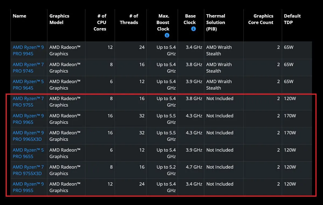Viewport: 323px width, 205px height.
Task: Click the Max. Boost Clock info icon
Action: pos(167,35)
